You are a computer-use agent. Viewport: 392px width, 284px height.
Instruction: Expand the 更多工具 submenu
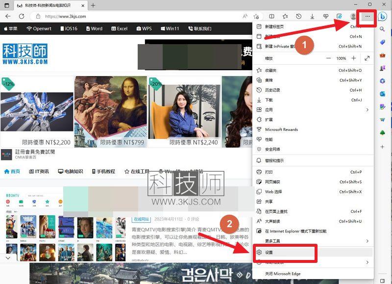[313, 241]
